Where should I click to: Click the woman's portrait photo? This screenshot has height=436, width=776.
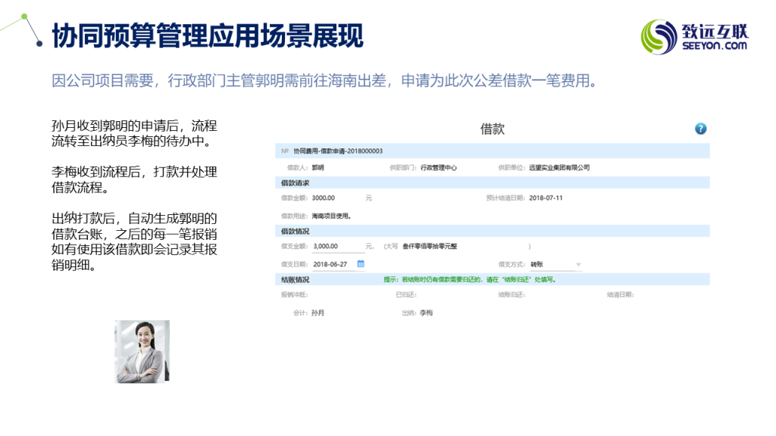[142, 351]
